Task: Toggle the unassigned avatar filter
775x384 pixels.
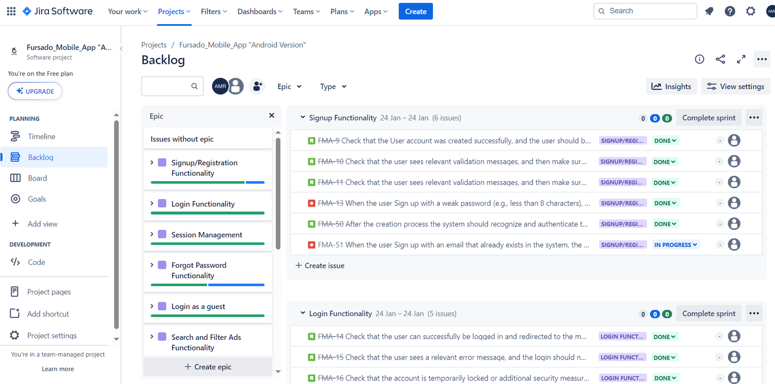Action: click(236, 86)
